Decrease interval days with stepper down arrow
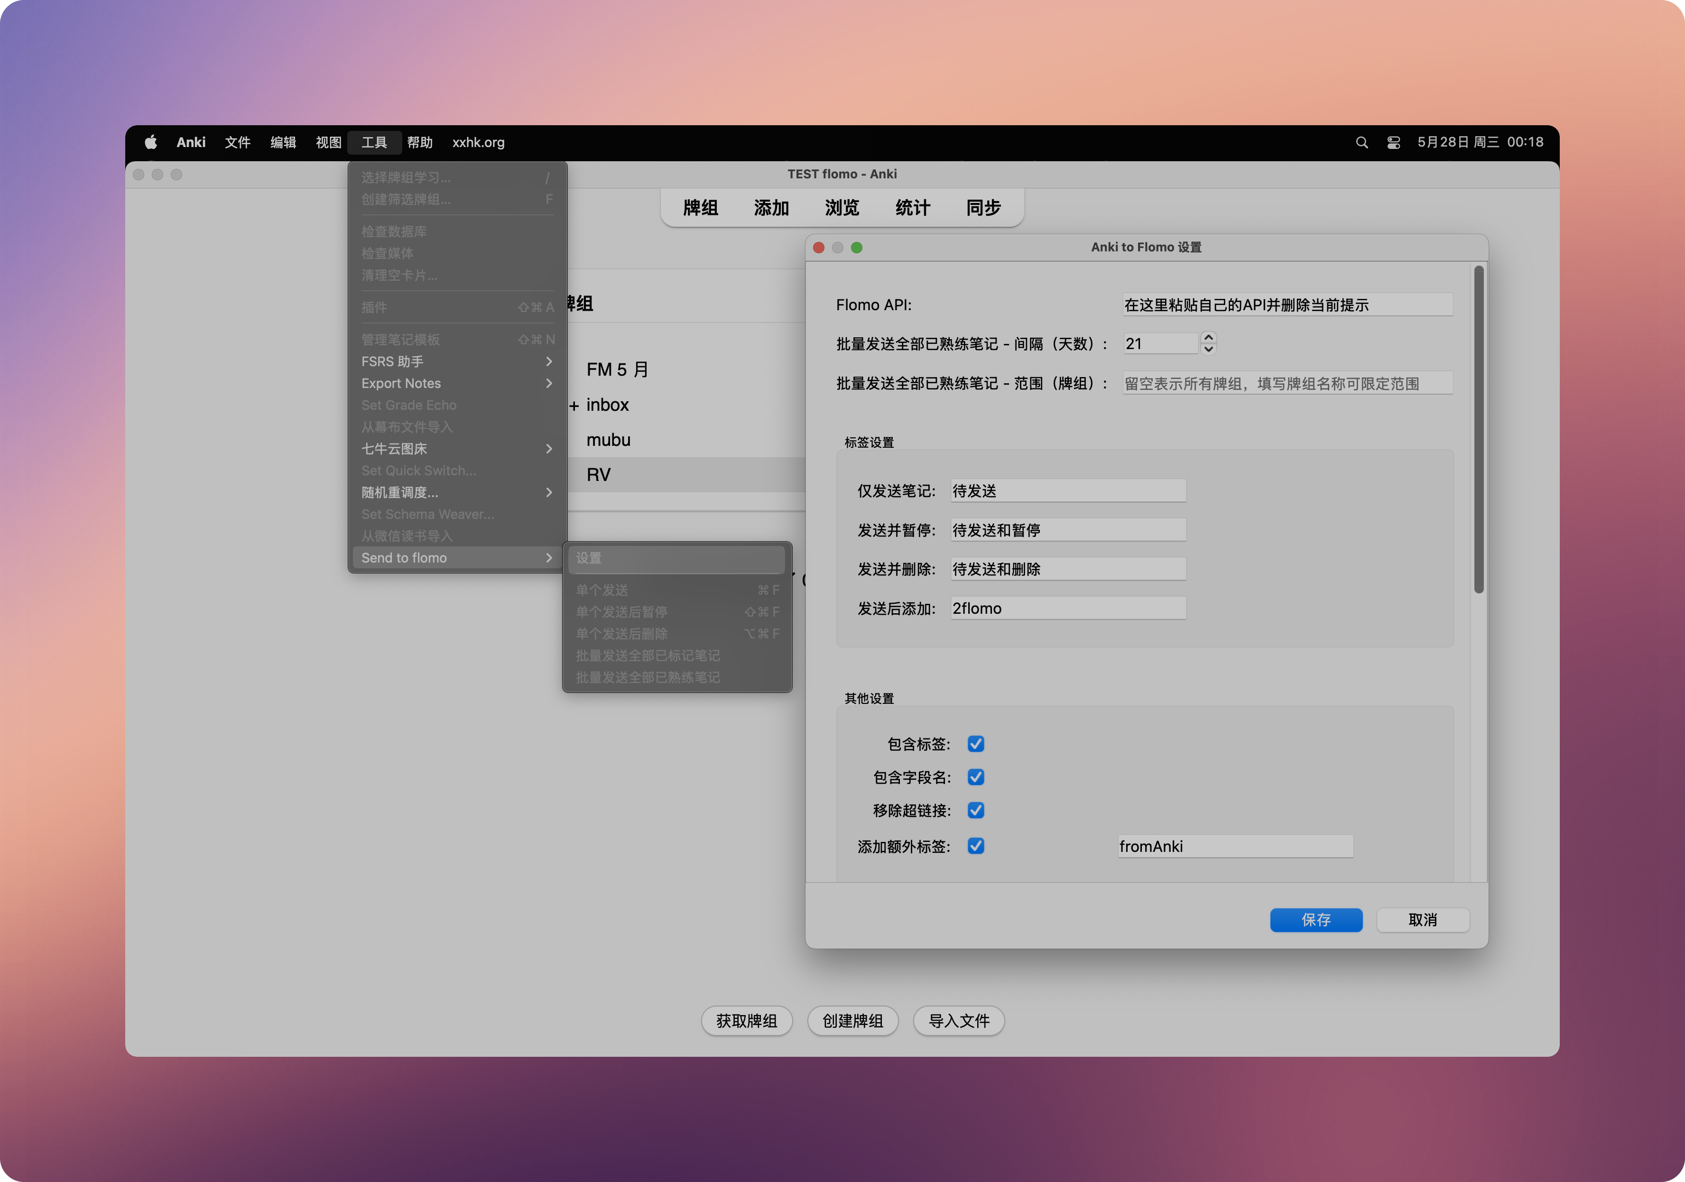Screen dimensions: 1685x1182 (1209, 349)
